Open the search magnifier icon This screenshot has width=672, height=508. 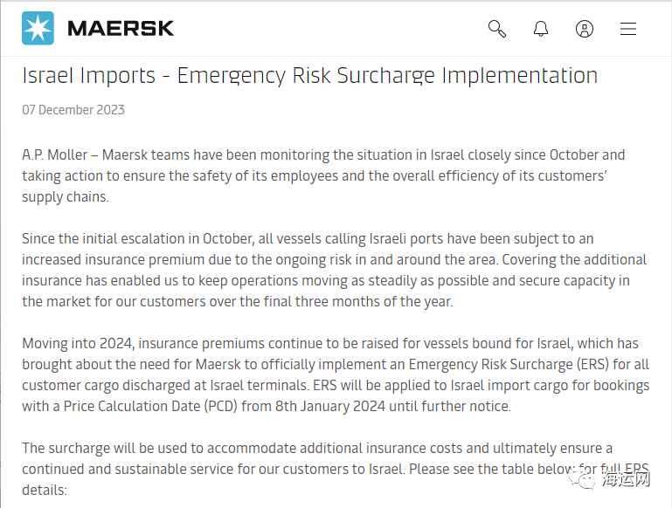[x=497, y=29]
